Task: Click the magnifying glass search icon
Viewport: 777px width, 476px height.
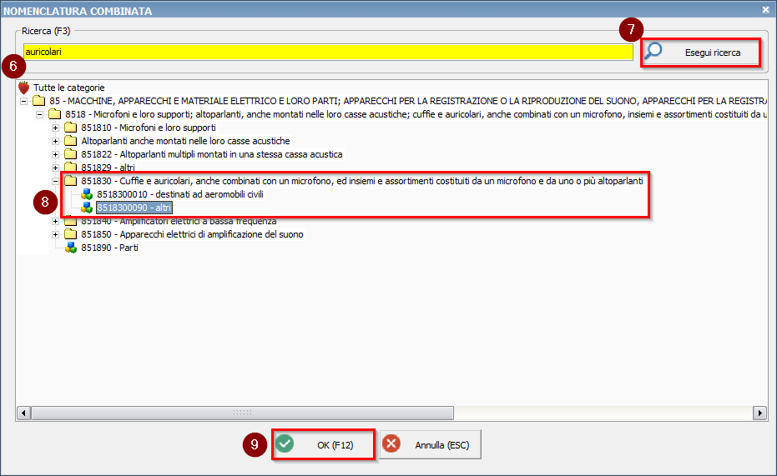Action: tap(655, 52)
